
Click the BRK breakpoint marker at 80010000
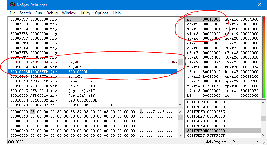coord(174,63)
